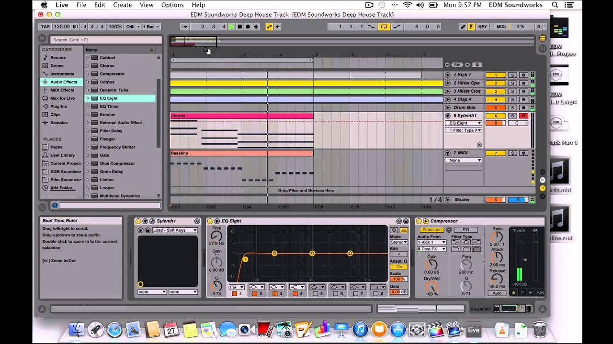613x344 pixels.
Task: Arm the 6 Sylenth1 track for recording
Action: [523, 116]
